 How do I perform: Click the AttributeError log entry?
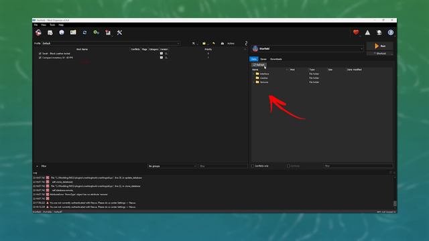point(79,194)
